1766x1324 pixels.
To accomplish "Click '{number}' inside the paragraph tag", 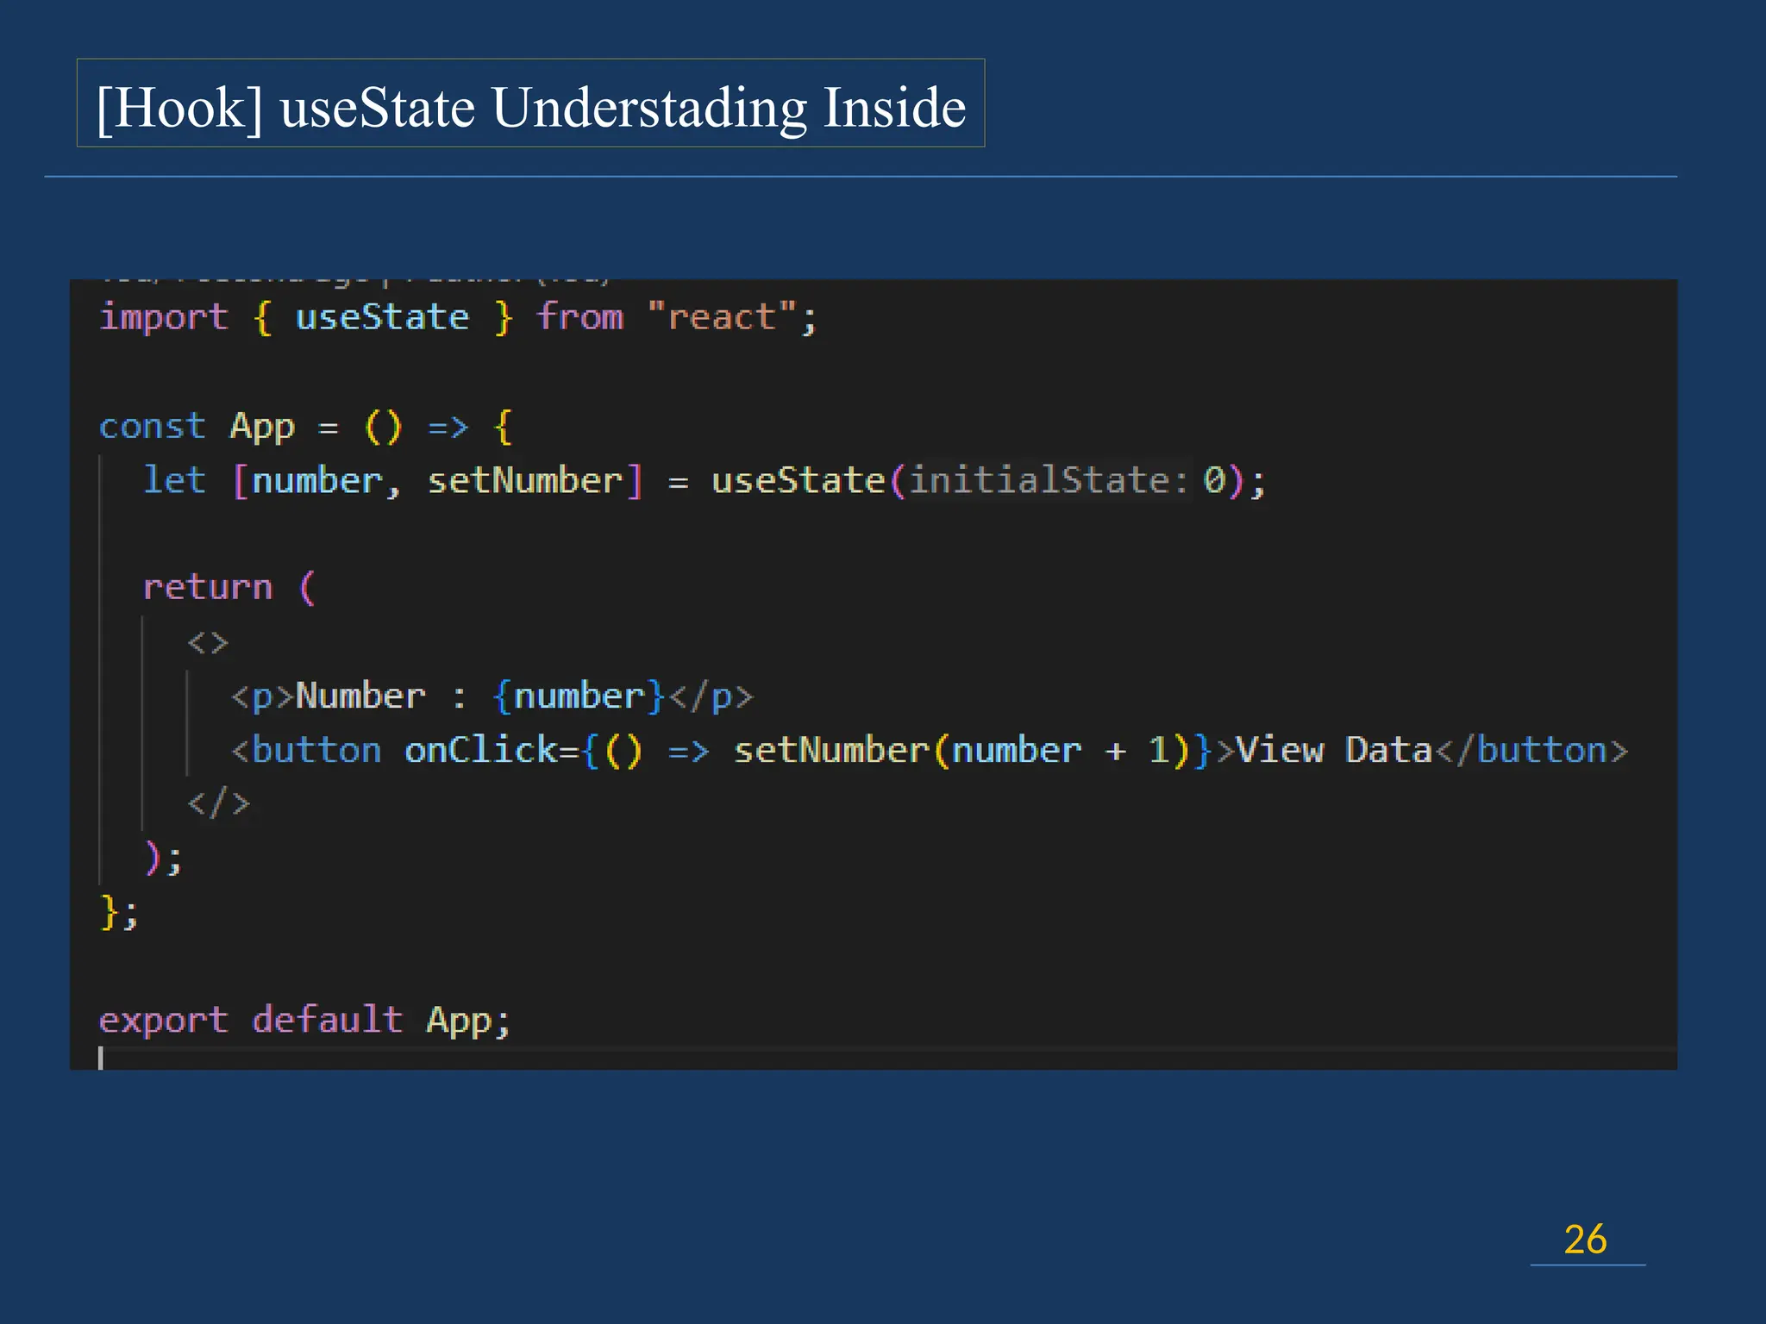I will point(579,696).
